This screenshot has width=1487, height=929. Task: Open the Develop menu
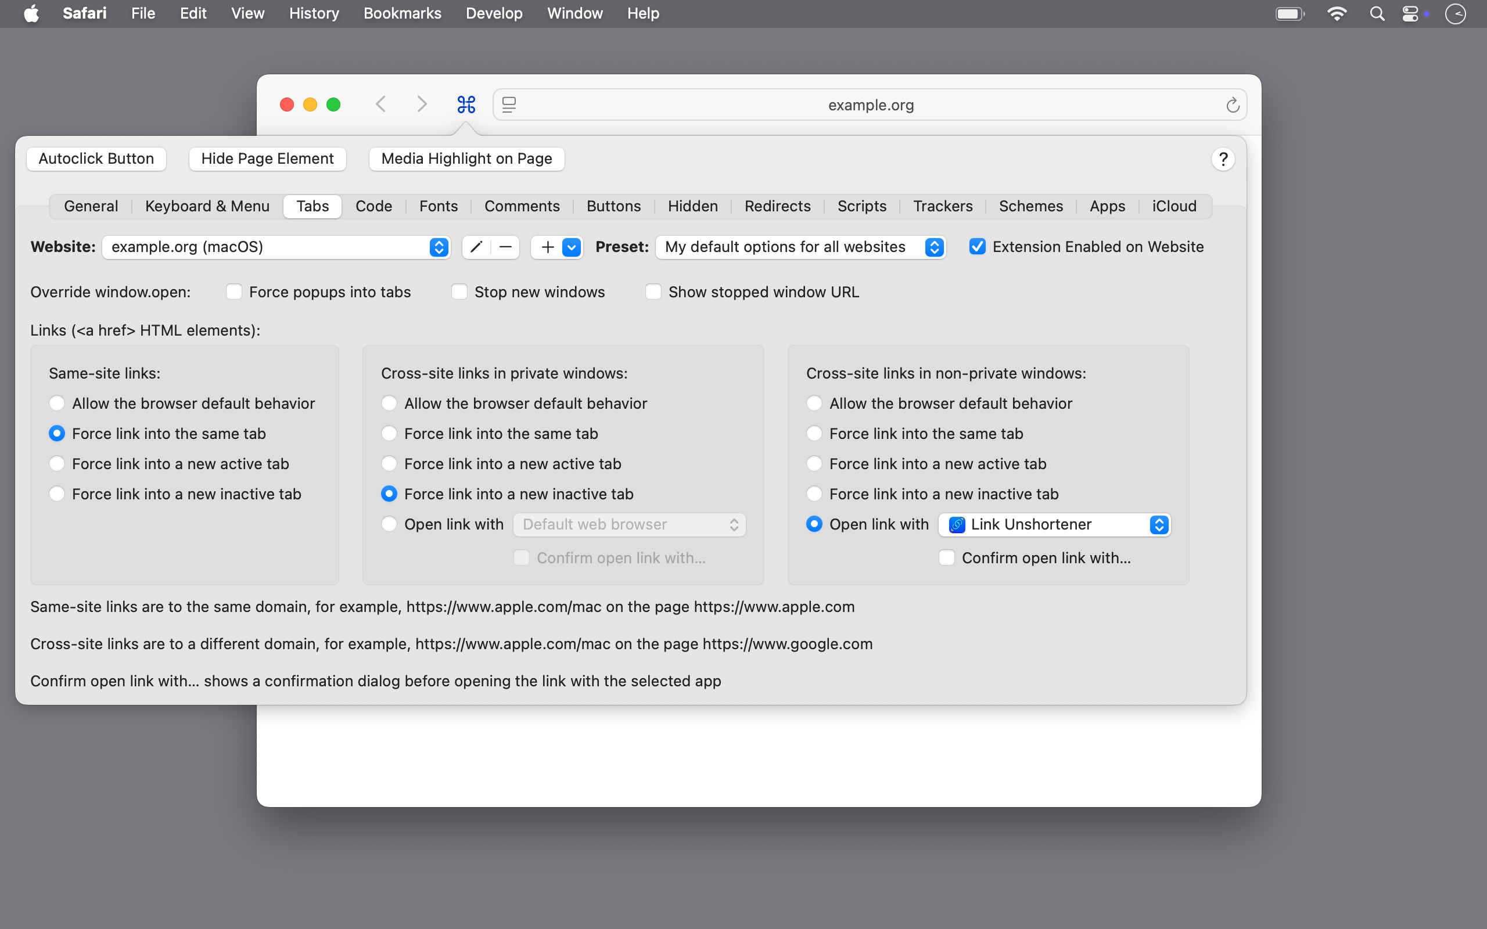pyautogui.click(x=494, y=13)
